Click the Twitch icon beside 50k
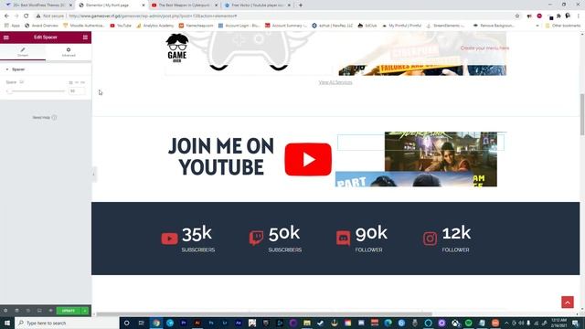585x329 pixels. click(x=256, y=238)
